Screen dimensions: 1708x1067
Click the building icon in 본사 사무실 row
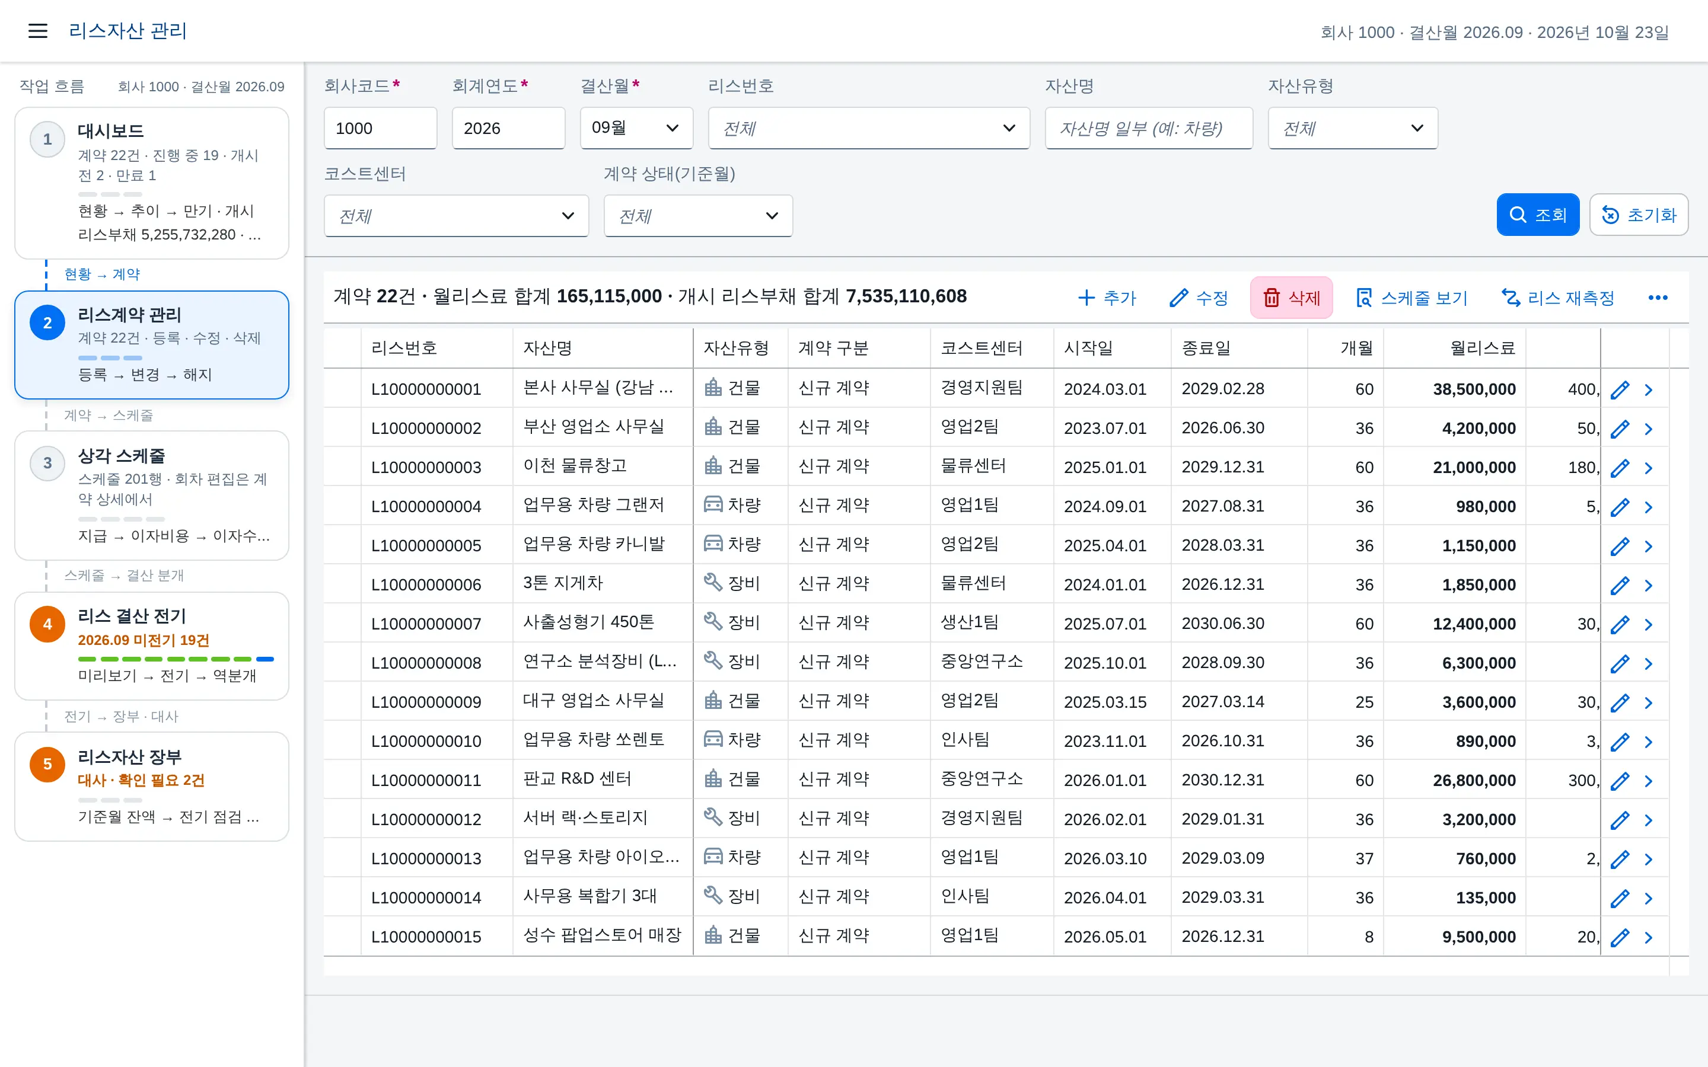713,388
